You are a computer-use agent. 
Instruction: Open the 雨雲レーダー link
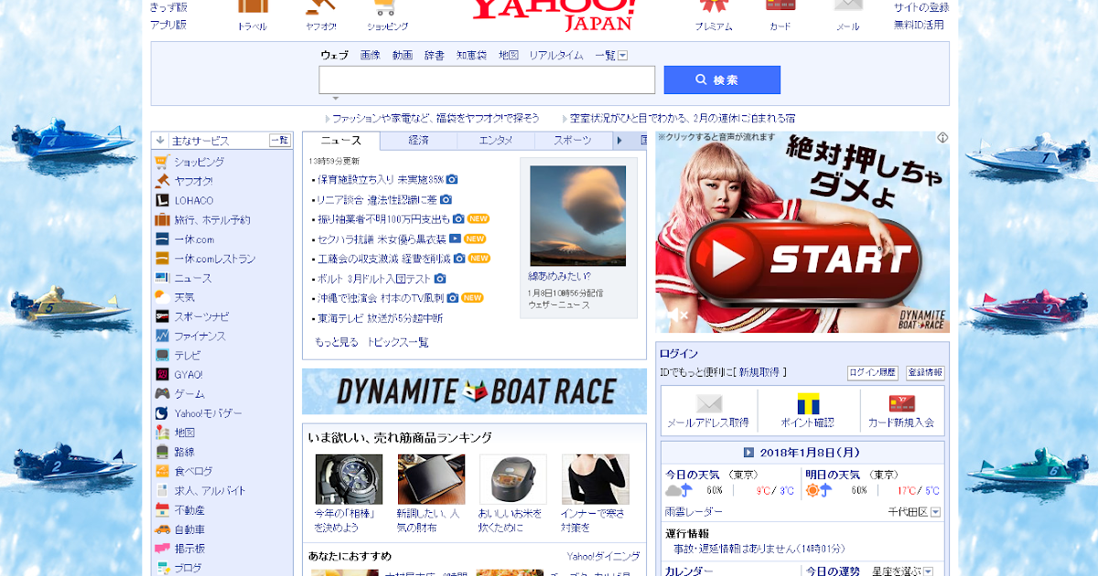click(694, 512)
